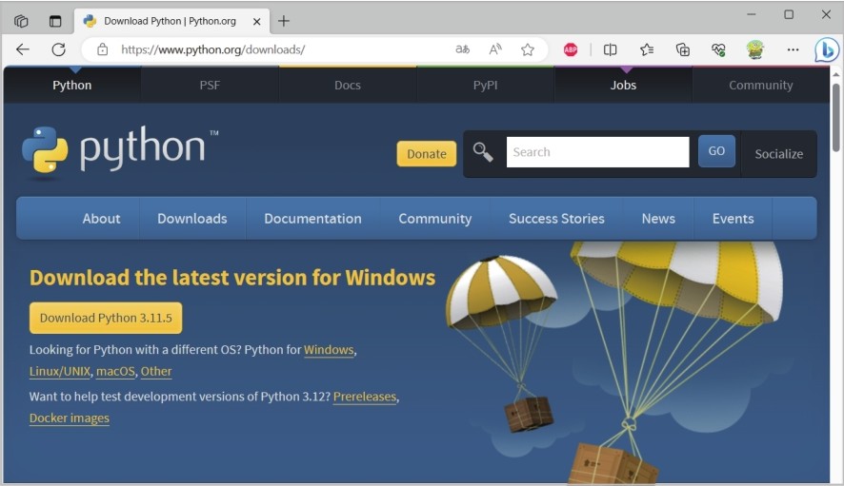The height and width of the screenshot is (486, 844).
Task: Toggle split screen view icon
Action: [x=610, y=49]
